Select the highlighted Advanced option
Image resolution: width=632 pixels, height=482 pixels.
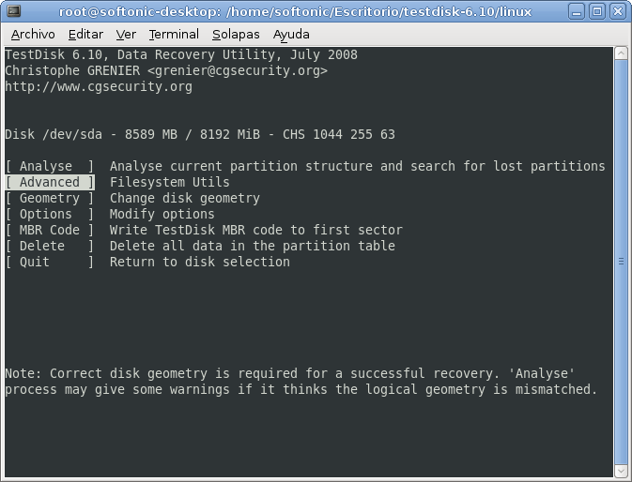[x=50, y=182]
